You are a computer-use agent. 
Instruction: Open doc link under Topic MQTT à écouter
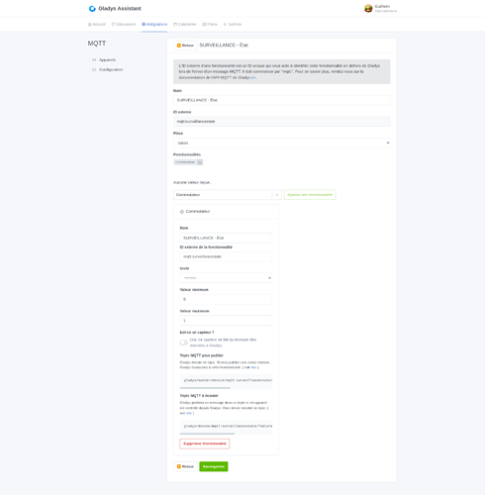tap(189, 413)
